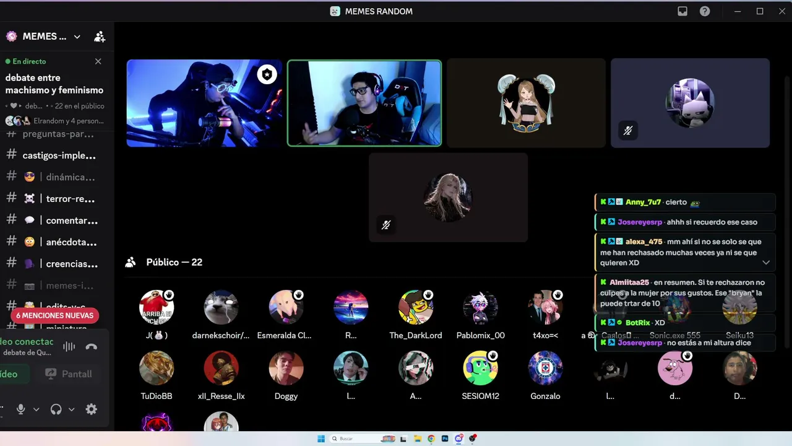This screenshot has height=446, width=792.
Task: Jump to the 6 MENCIONES NUEVAS pill
Action: click(54, 315)
